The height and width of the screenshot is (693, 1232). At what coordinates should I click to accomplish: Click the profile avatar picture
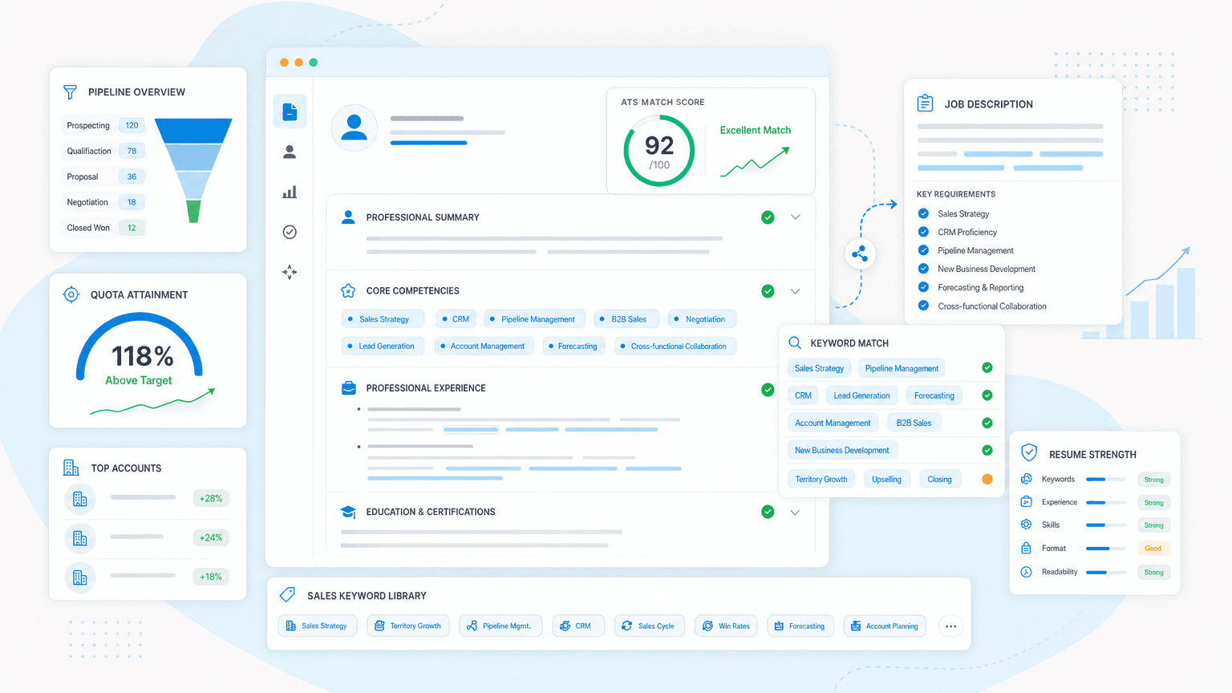pos(354,128)
